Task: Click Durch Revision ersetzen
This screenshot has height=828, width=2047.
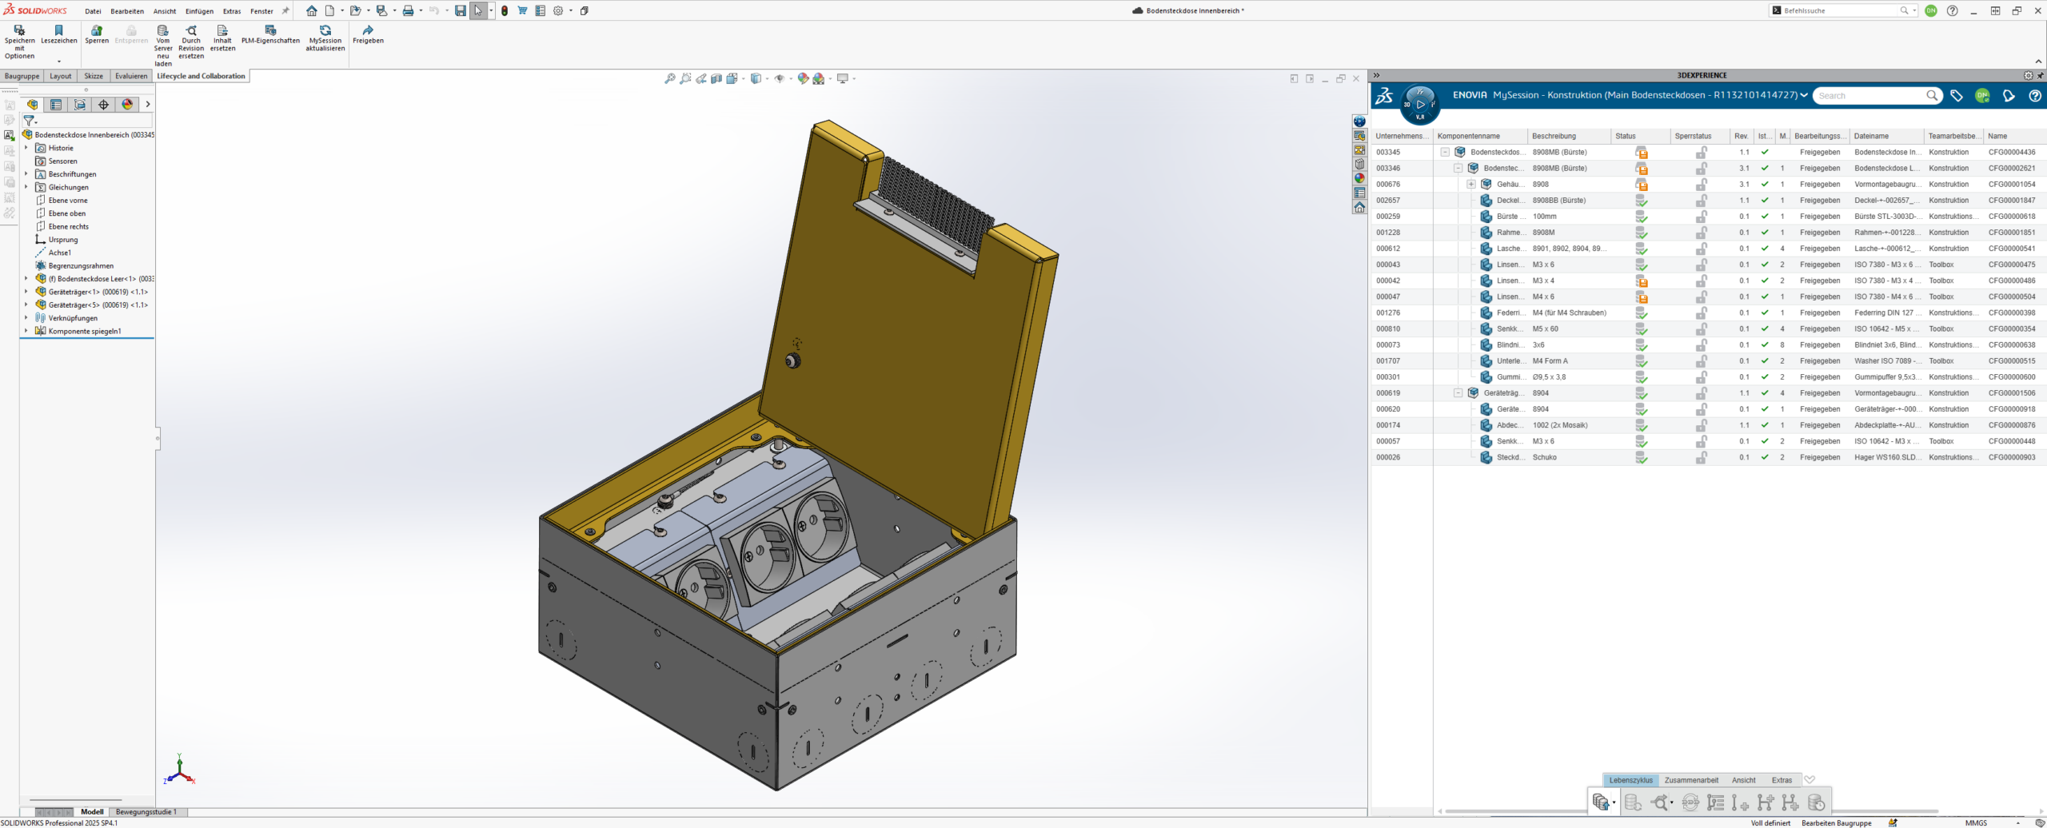Action: click(191, 42)
